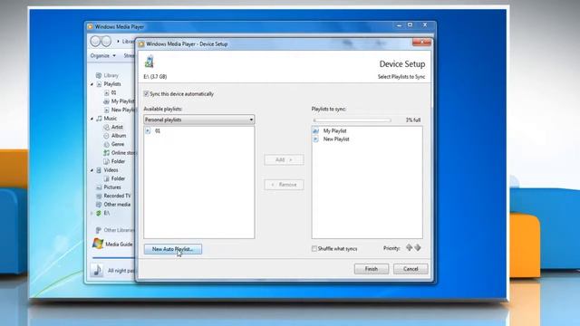Collapse the Playlists tree node
The width and height of the screenshot is (580, 326).
point(92,84)
